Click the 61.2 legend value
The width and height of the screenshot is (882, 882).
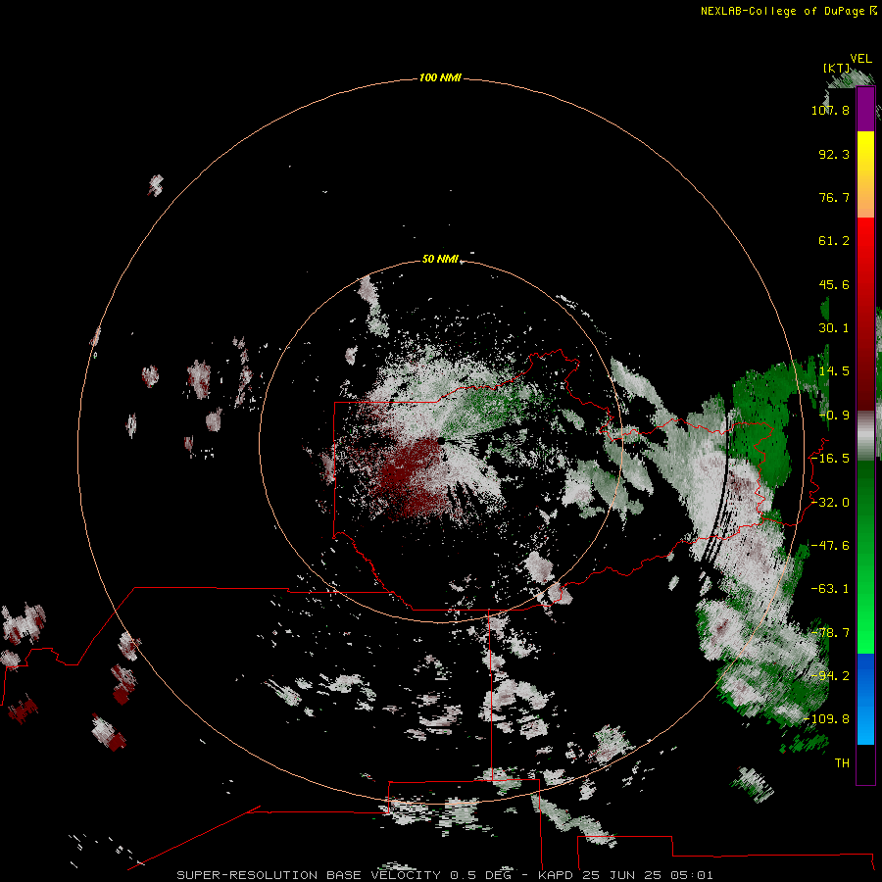834,241
